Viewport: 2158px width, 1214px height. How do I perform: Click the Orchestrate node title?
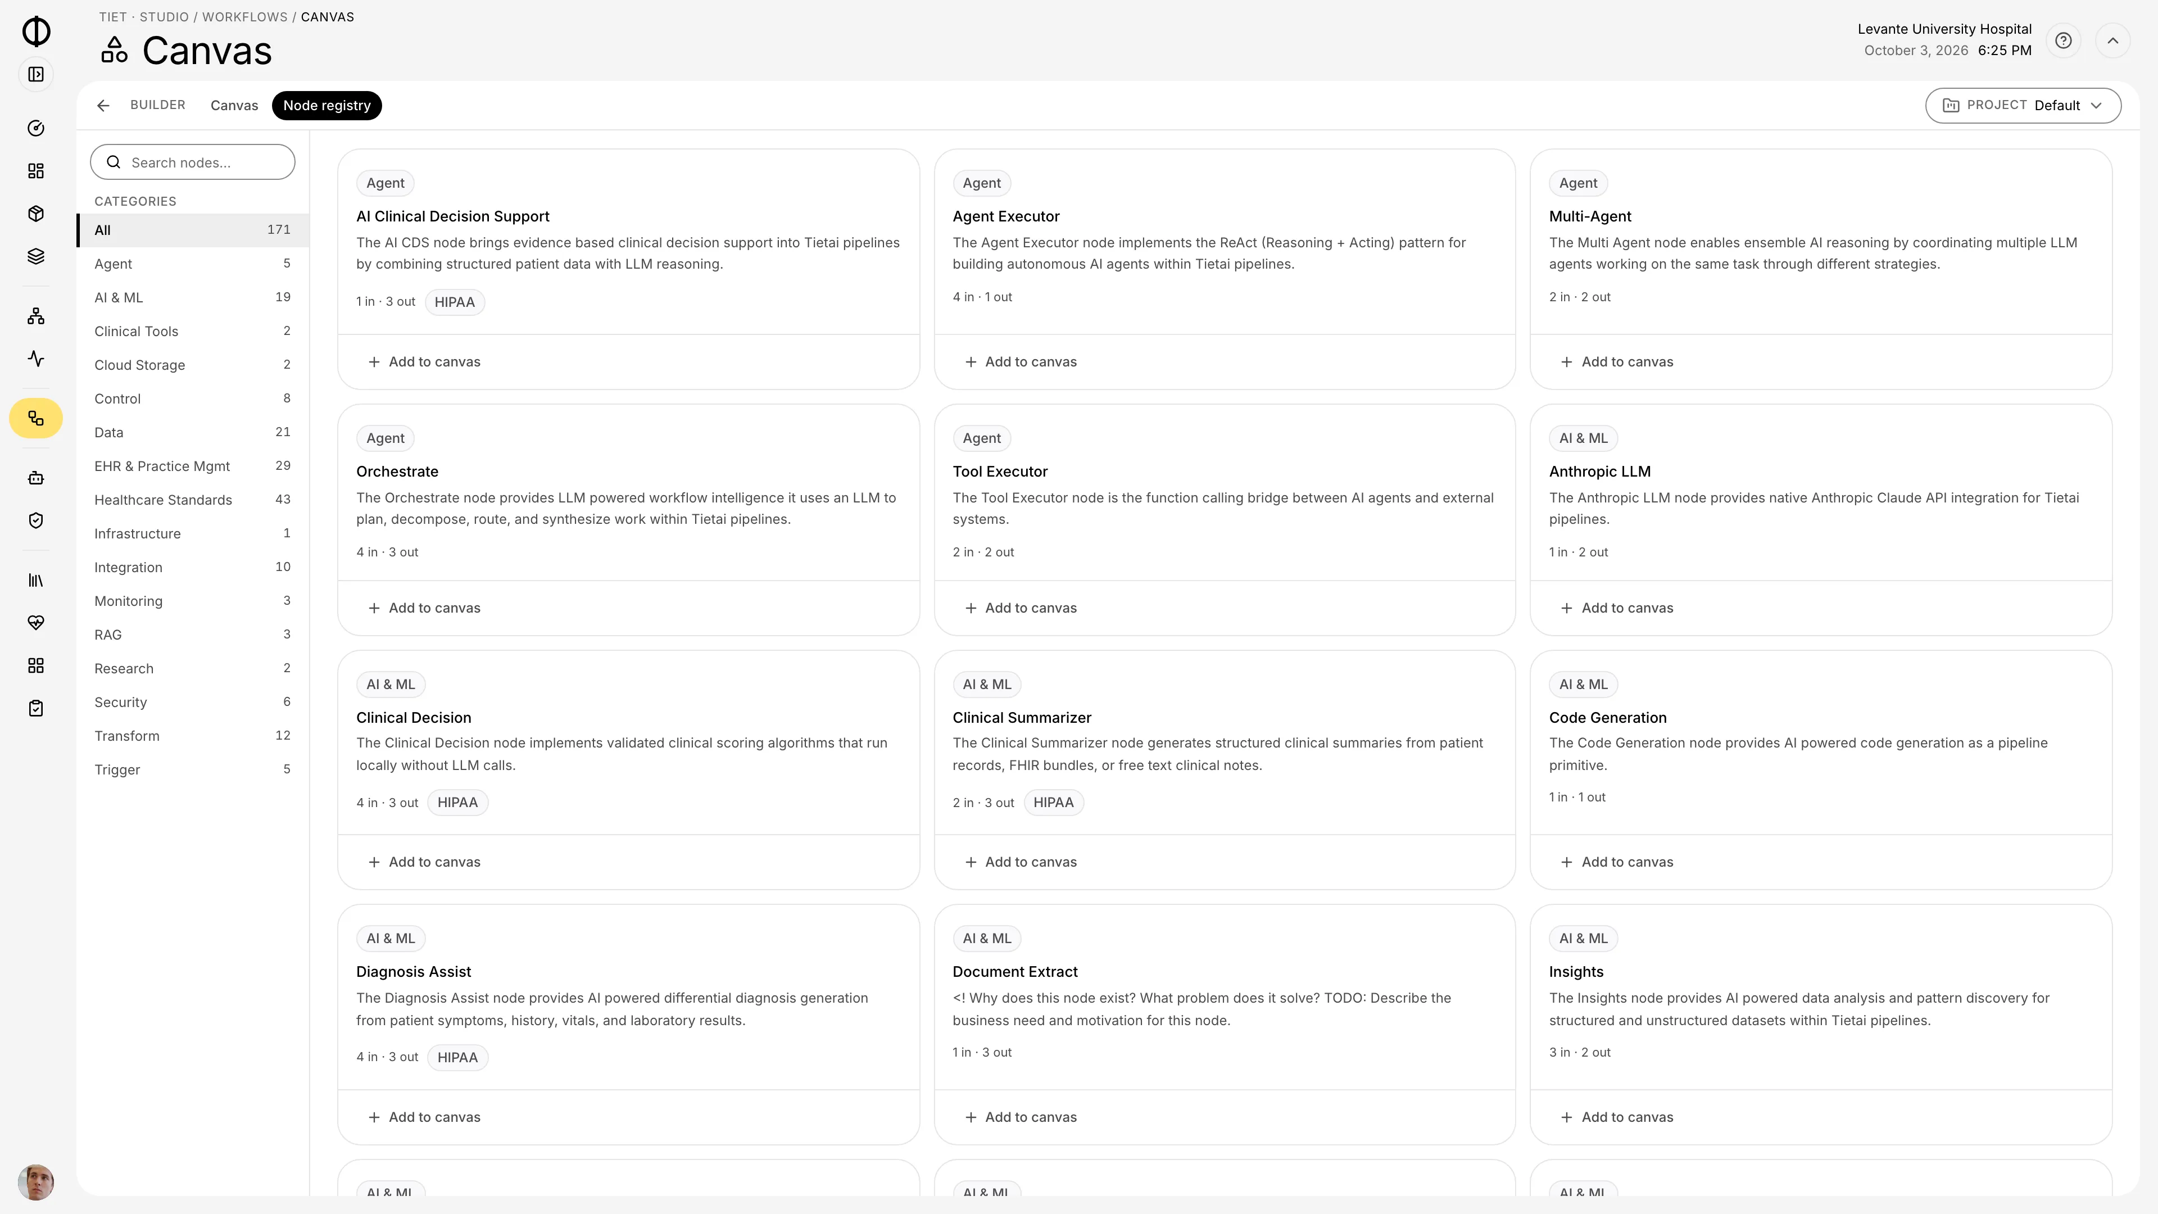tap(397, 472)
